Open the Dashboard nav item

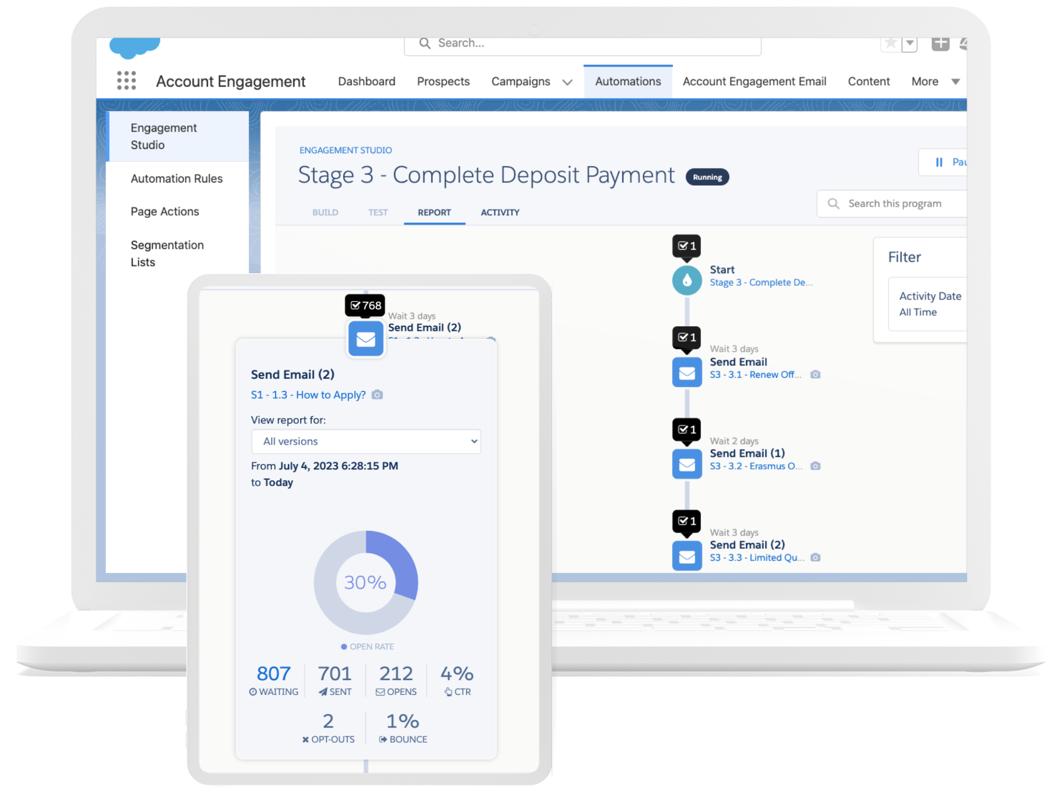click(366, 81)
